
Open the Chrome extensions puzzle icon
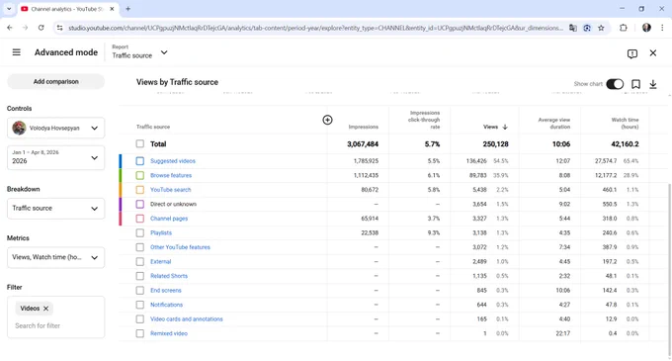[x=624, y=28]
